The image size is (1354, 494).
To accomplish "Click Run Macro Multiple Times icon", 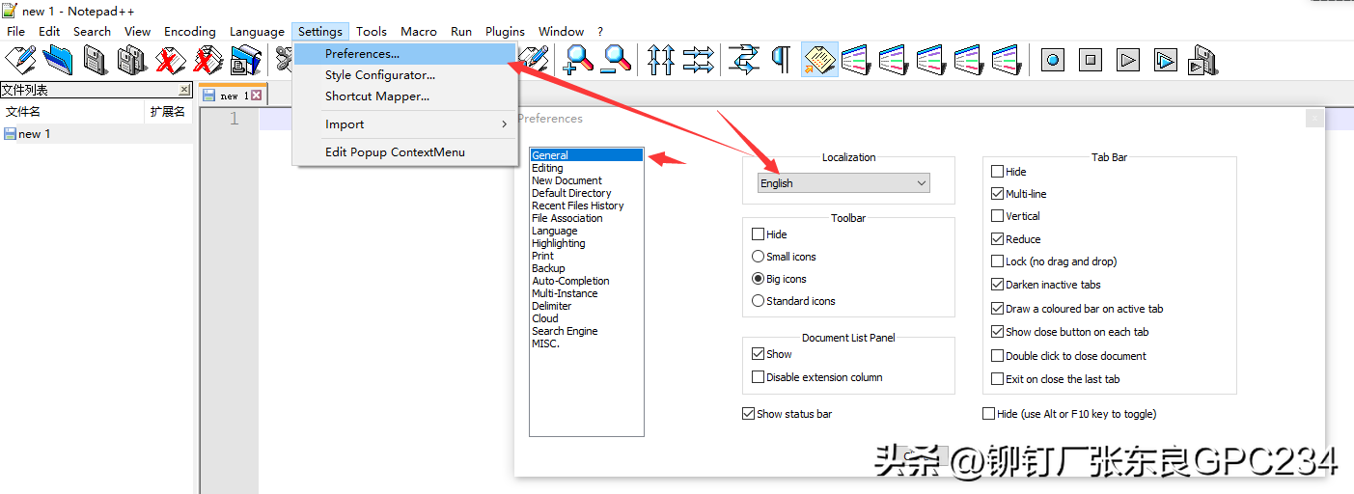I will coord(1166,60).
